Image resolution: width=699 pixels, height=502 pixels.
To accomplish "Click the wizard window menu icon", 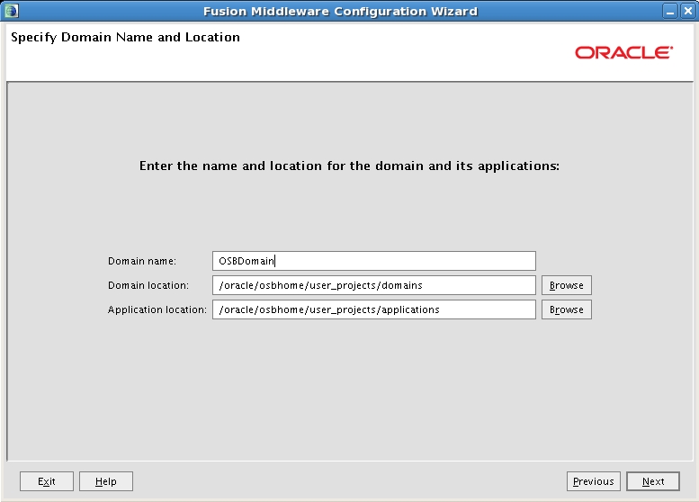I will click(12, 11).
